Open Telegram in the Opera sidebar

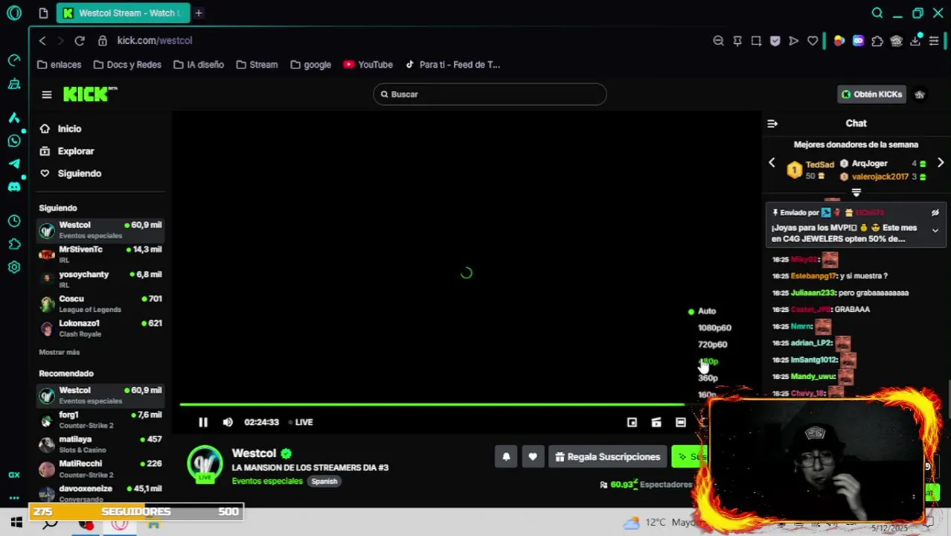pyautogui.click(x=14, y=164)
